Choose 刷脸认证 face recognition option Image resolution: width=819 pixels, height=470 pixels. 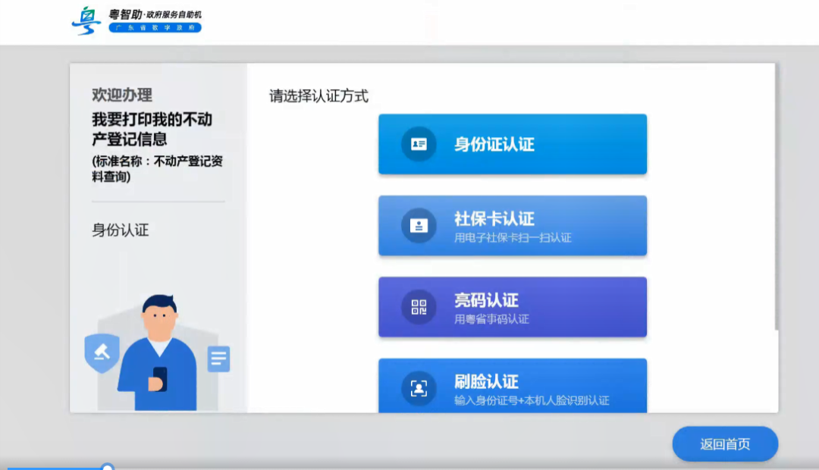point(512,387)
